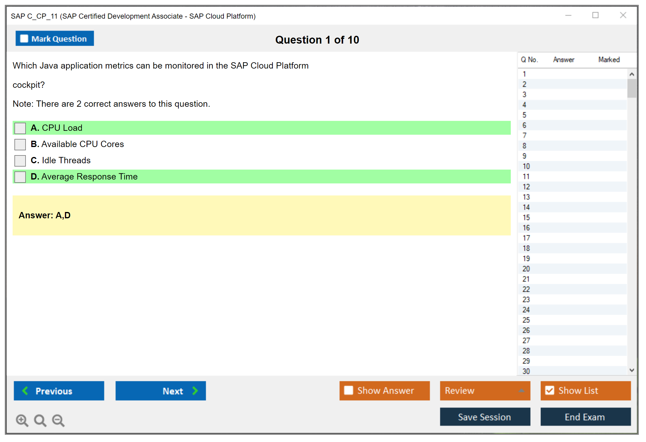Check option D Average Response Time

click(20, 177)
